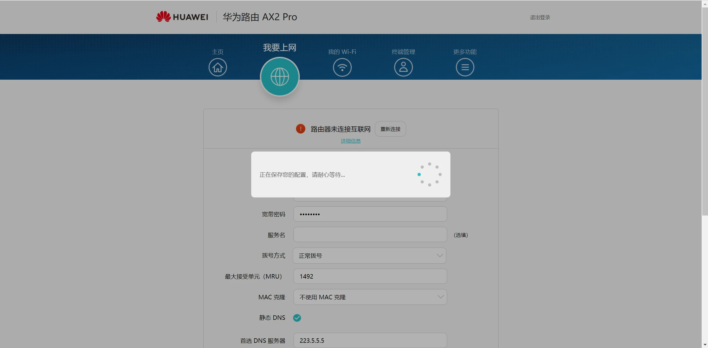Expand the MAC 克隆 dropdown
The width and height of the screenshot is (708, 348).
tap(370, 297)
